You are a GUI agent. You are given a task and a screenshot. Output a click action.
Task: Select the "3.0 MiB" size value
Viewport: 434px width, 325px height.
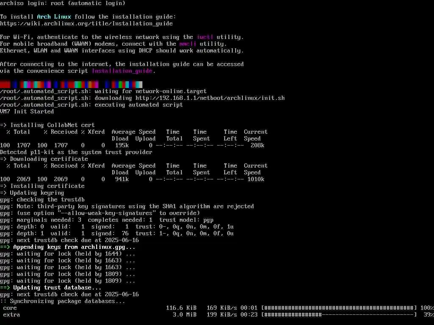click(185, 315)
